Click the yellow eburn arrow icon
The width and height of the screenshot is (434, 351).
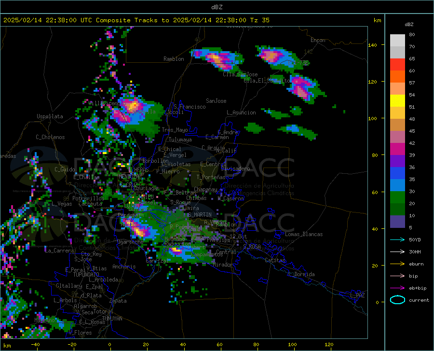[397, 264]
